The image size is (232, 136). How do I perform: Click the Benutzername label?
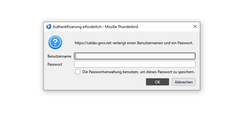(x=59, y=56)
